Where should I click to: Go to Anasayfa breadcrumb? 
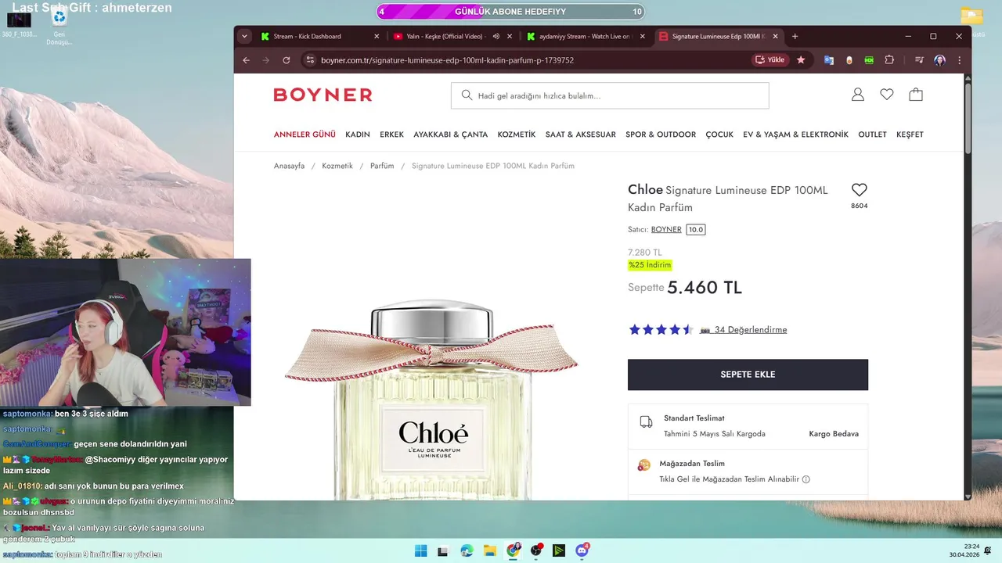(x=289, y=166)
